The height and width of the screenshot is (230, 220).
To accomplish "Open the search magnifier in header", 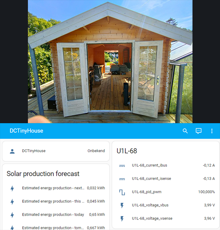I will [185, 131].
